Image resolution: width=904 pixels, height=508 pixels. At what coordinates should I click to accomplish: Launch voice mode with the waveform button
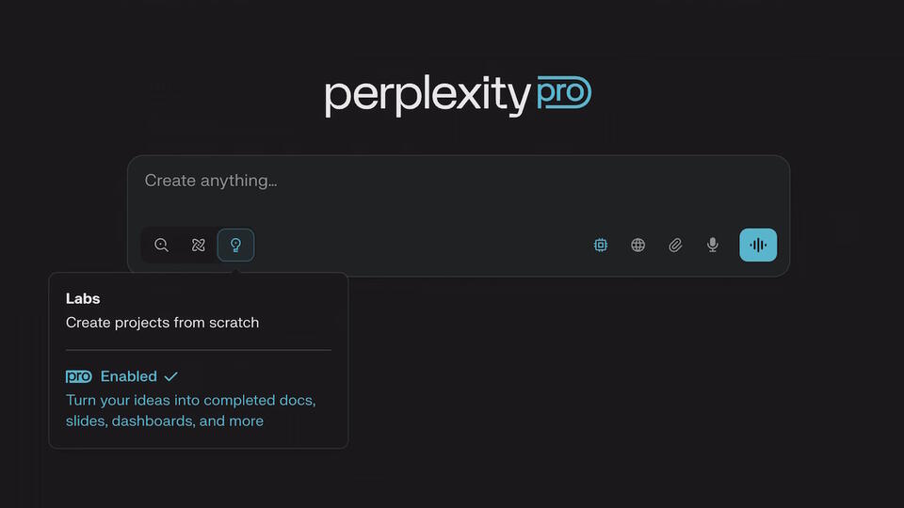coord(758,246)
